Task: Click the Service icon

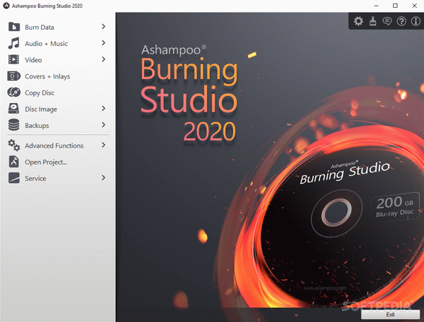Action: [14, 178]
